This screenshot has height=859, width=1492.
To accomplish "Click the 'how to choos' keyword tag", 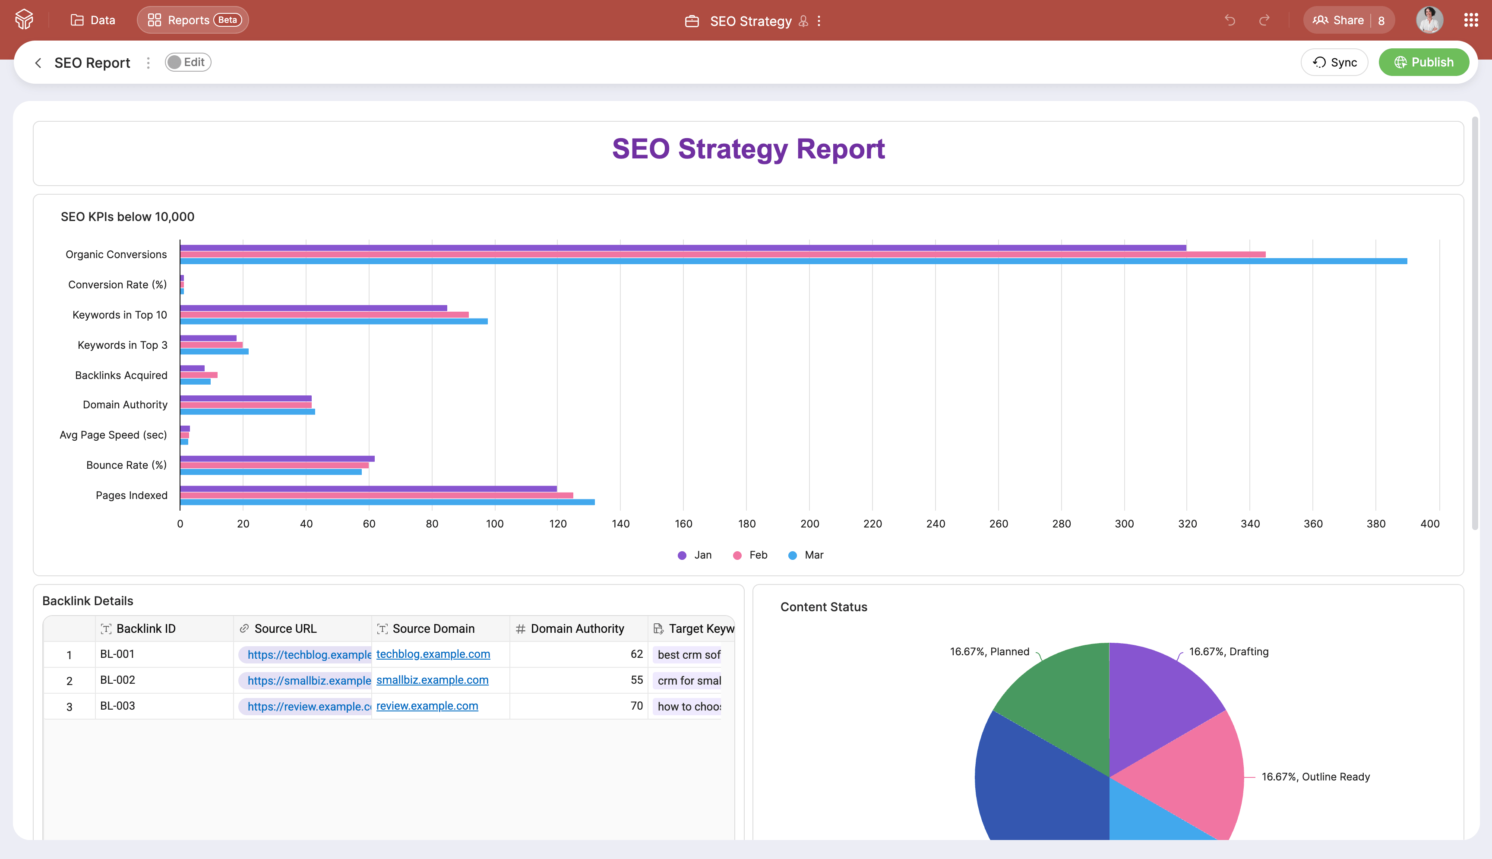I will 687,707.
